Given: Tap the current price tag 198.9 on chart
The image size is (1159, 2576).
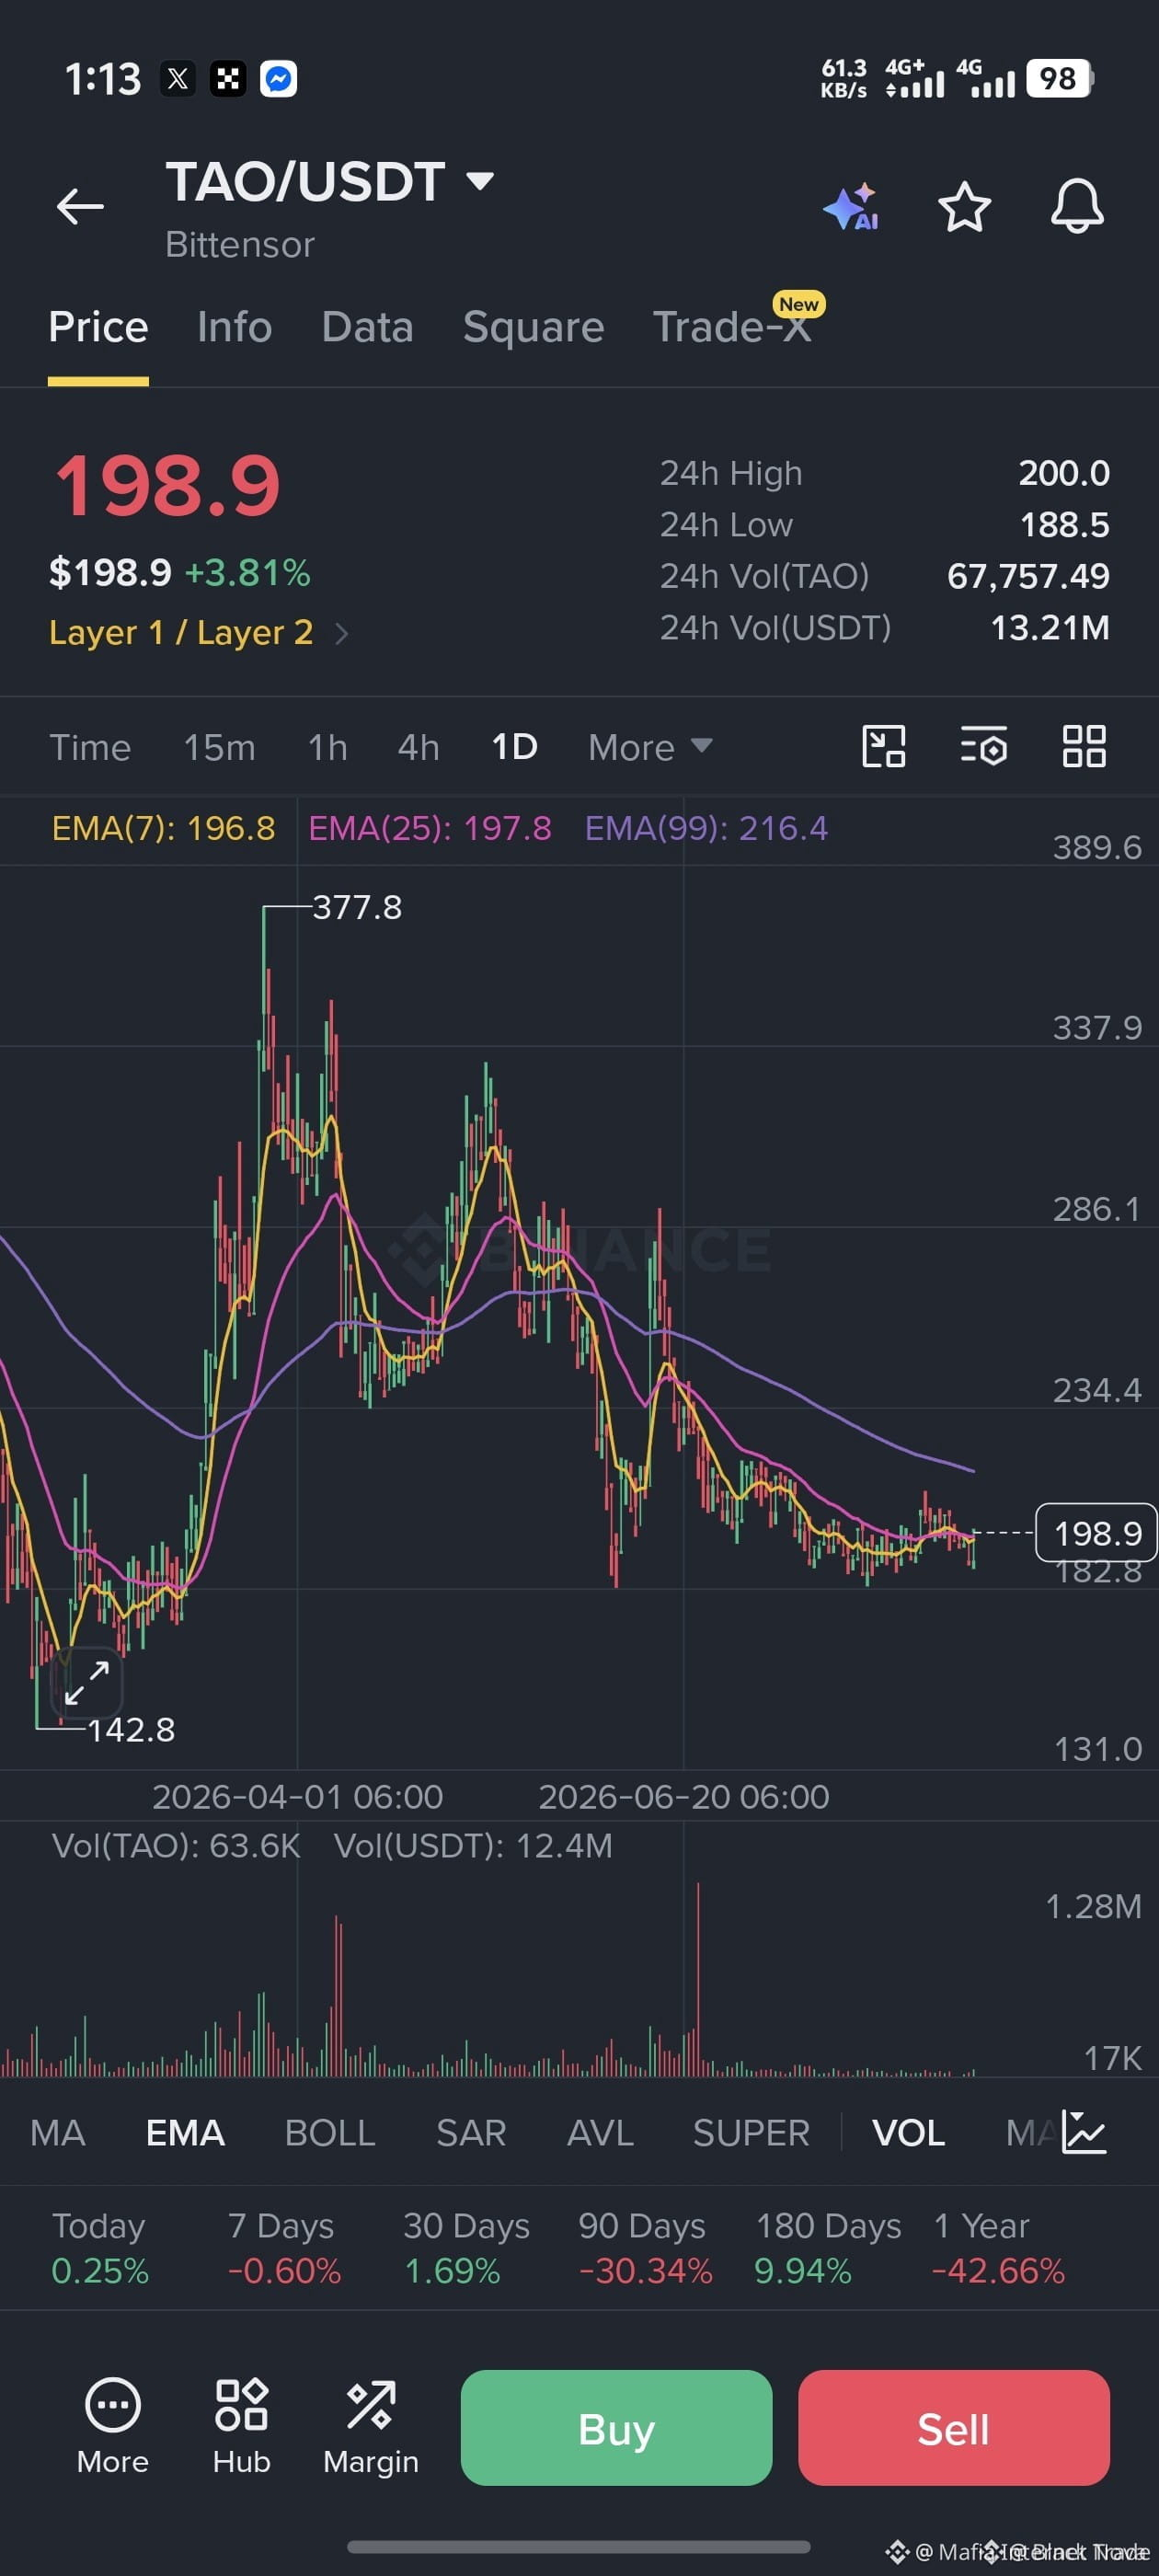Looking at the screenshot, I should [x=1096, y=1532].
